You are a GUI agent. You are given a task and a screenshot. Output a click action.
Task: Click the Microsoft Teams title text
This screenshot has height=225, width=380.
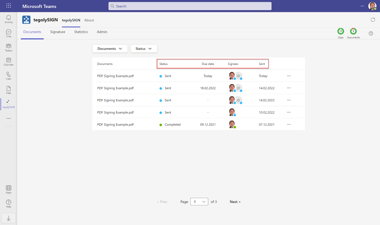point(39,6)
